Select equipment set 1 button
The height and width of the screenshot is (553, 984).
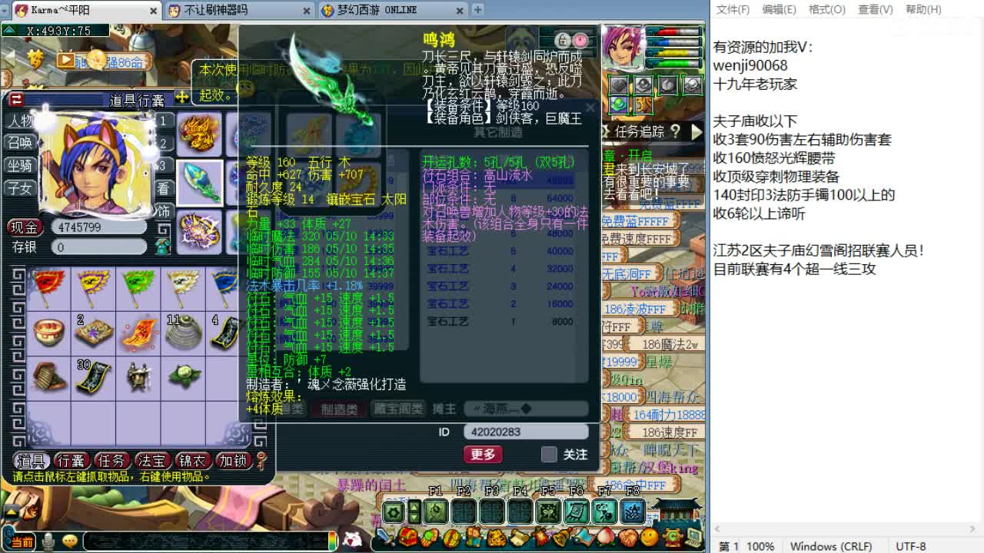coord(163,121)
